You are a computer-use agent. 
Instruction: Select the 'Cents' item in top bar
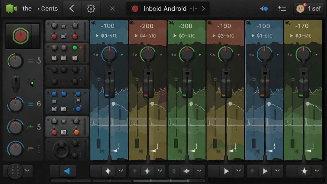pos(49,9)
